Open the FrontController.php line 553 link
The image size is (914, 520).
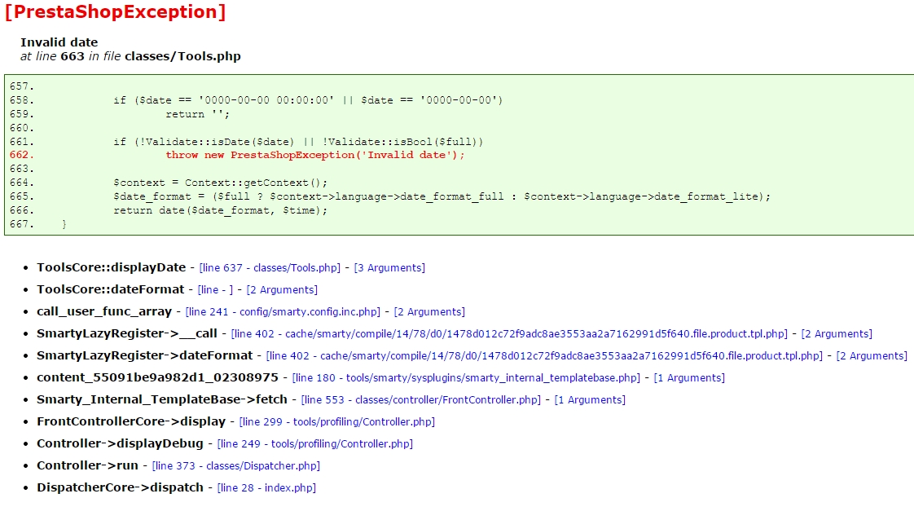pyautogui.click(x=421, y=400)
